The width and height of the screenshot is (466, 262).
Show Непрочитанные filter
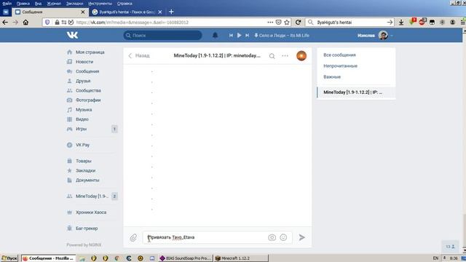pyautogui.click(x=340, y=66)
